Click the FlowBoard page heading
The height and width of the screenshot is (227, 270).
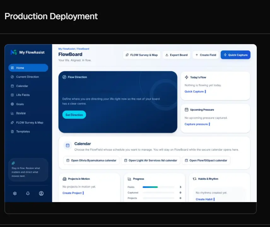pyautogui.click(x=70, y=54)
